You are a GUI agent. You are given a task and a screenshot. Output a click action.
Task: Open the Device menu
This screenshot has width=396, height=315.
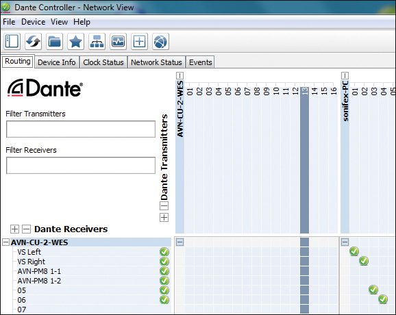point(34,22)
